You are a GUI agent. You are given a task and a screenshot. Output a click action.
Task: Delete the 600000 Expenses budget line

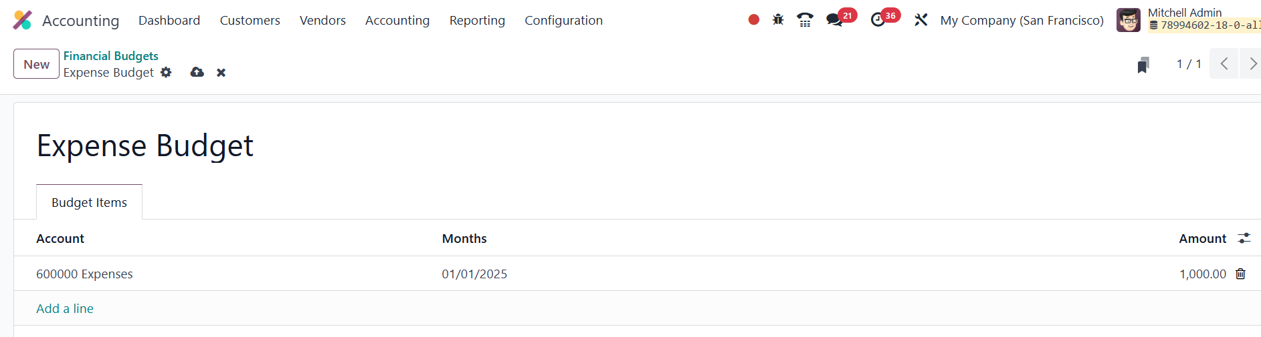coord(1240,274)
